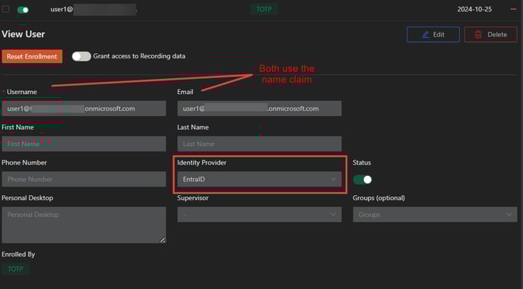This screenshot has width=523, height=289.
Task: Click the First Name field
Action: click(84, 144)
